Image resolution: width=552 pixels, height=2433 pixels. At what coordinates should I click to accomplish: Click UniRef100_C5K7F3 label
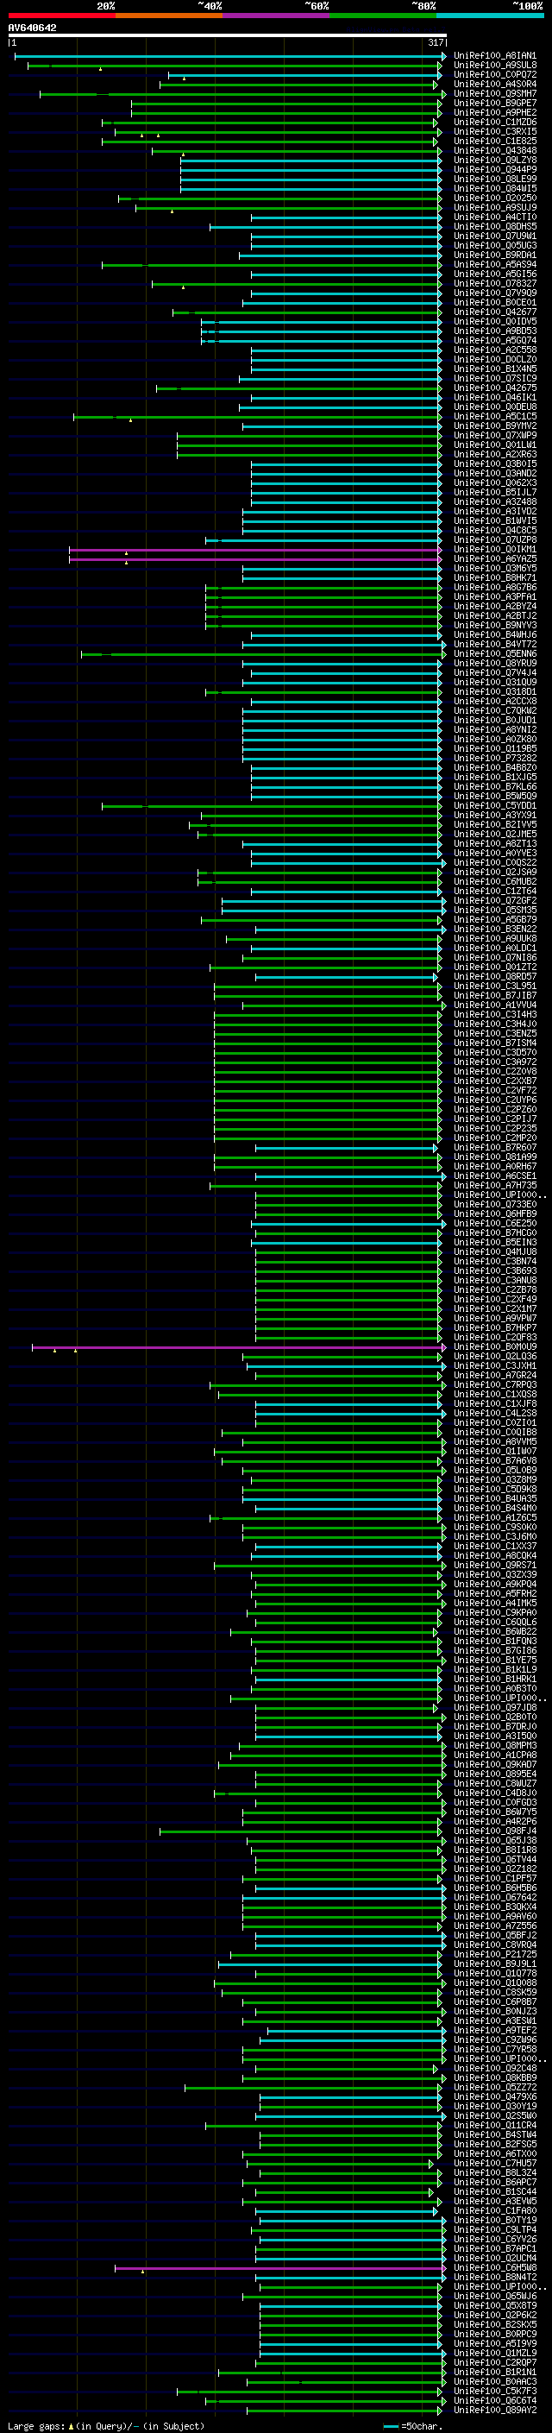tap(495, 2391)
